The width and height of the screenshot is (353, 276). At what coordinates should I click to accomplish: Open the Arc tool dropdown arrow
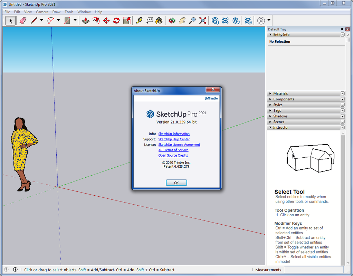pyautogui.click(x=58, y=20)
